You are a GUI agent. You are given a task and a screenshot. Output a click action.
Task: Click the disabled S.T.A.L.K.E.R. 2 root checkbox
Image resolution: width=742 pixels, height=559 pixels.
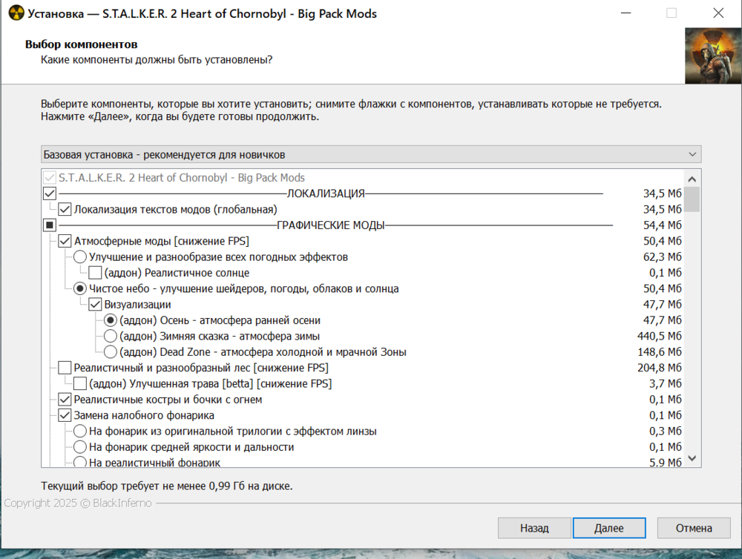click(x=50, y=177)
